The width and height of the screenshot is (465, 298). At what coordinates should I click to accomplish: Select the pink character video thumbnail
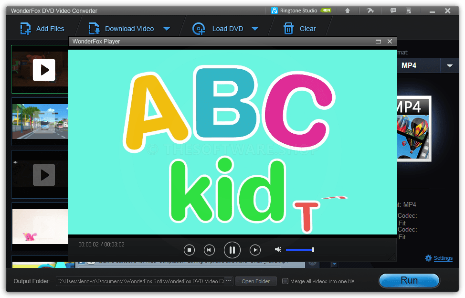(40, 227)
